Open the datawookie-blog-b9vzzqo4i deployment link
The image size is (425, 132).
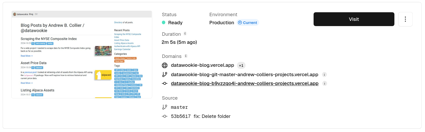pyautogui.click(x=245, y=83)
